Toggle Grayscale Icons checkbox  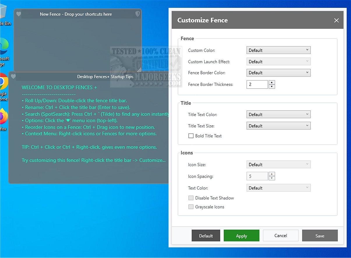[191, 207]
